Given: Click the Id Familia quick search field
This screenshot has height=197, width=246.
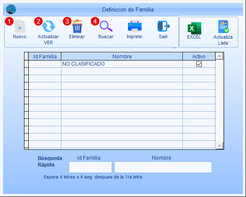Looking at the screenshot, I should click(x=90, y=167).
